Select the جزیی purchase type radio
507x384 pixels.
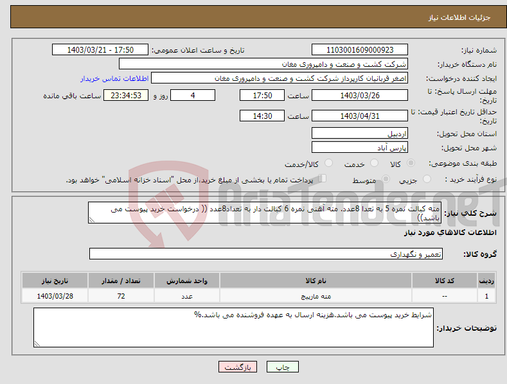point(427,179)
